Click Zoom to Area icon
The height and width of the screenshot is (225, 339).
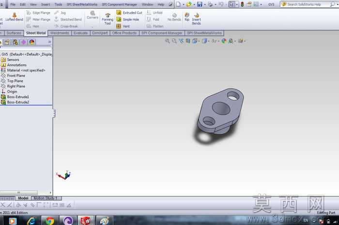point(174,41)
